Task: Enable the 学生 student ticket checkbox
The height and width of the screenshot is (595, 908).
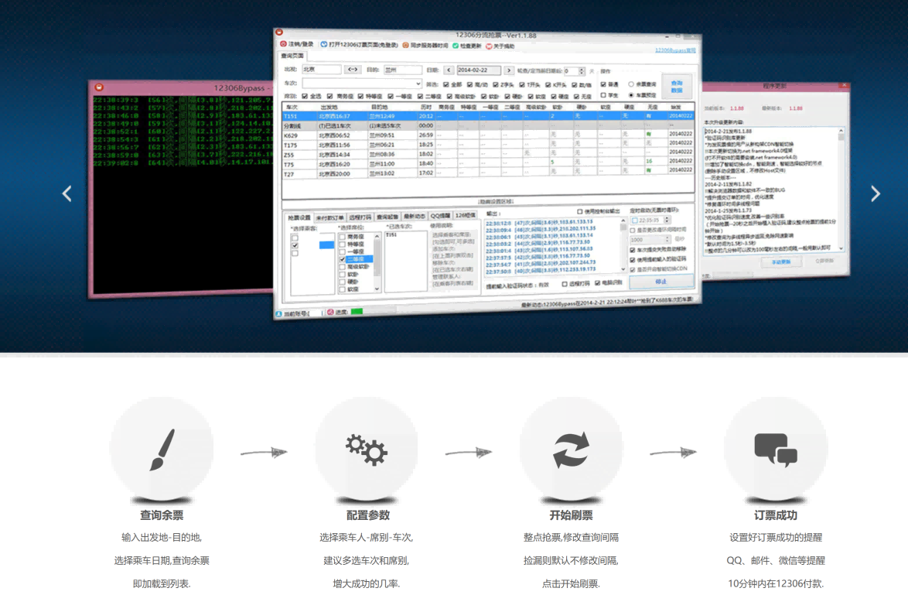Action: point(602,97)
